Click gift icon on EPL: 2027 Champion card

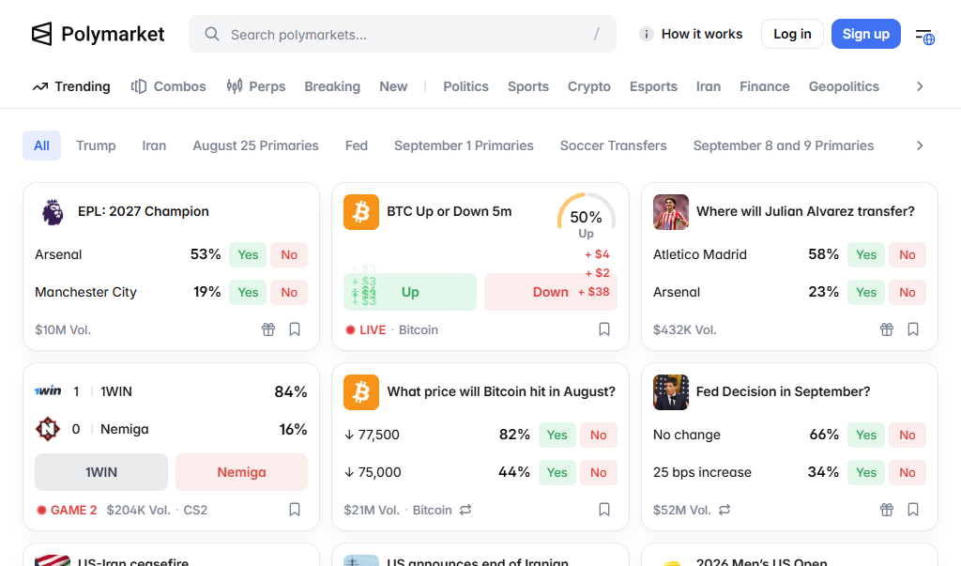[x=268, y=329]
